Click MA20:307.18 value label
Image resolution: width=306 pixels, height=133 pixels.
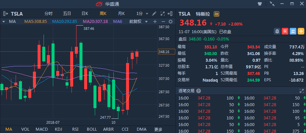pyautogui.click(x=95, y=22)
